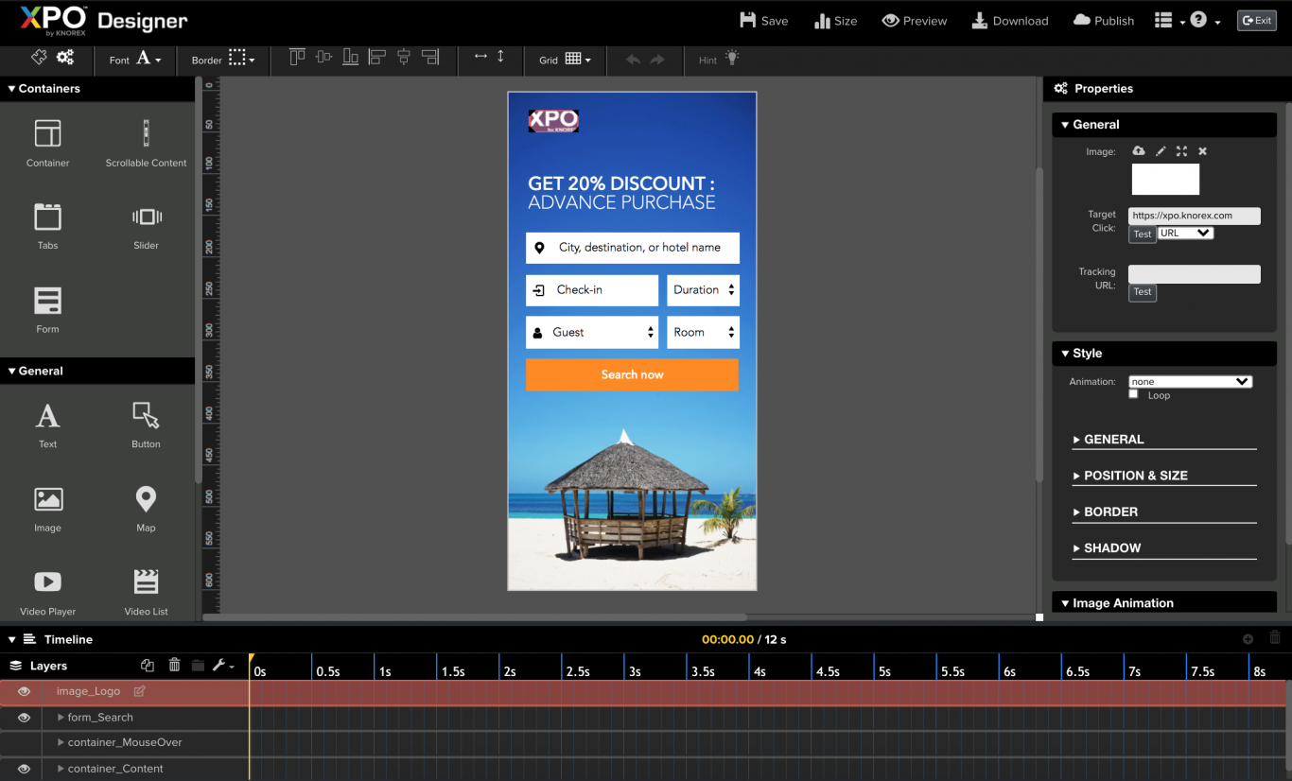Remove image with X icon in Properties
1292x781 pixels.
click(1203, 151)
